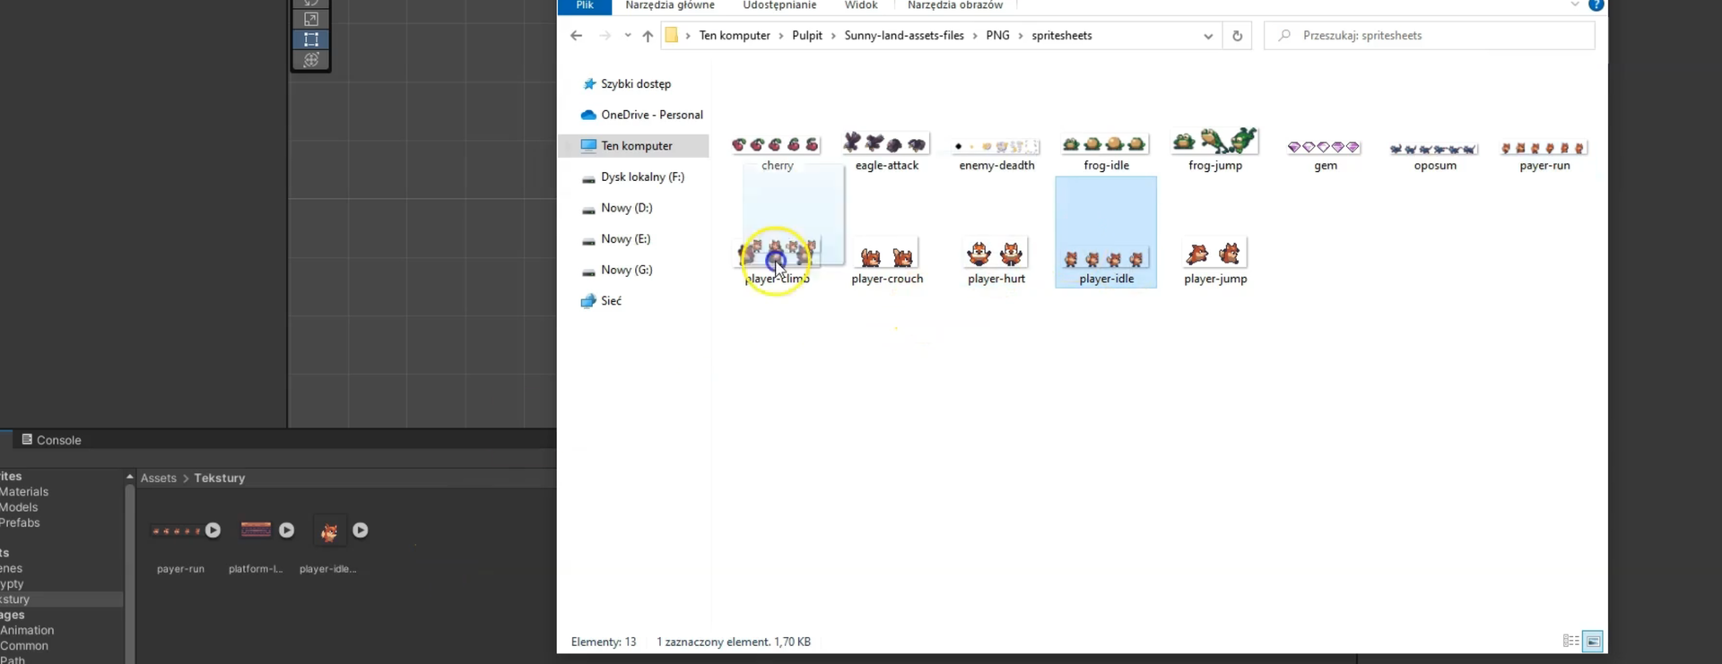Select the player-hurt spritesheet file
1722x664 pixels.
click(996, 263)
